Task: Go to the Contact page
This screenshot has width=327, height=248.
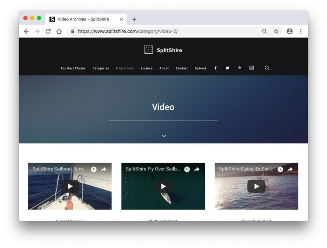Action: tap(182, 68)
